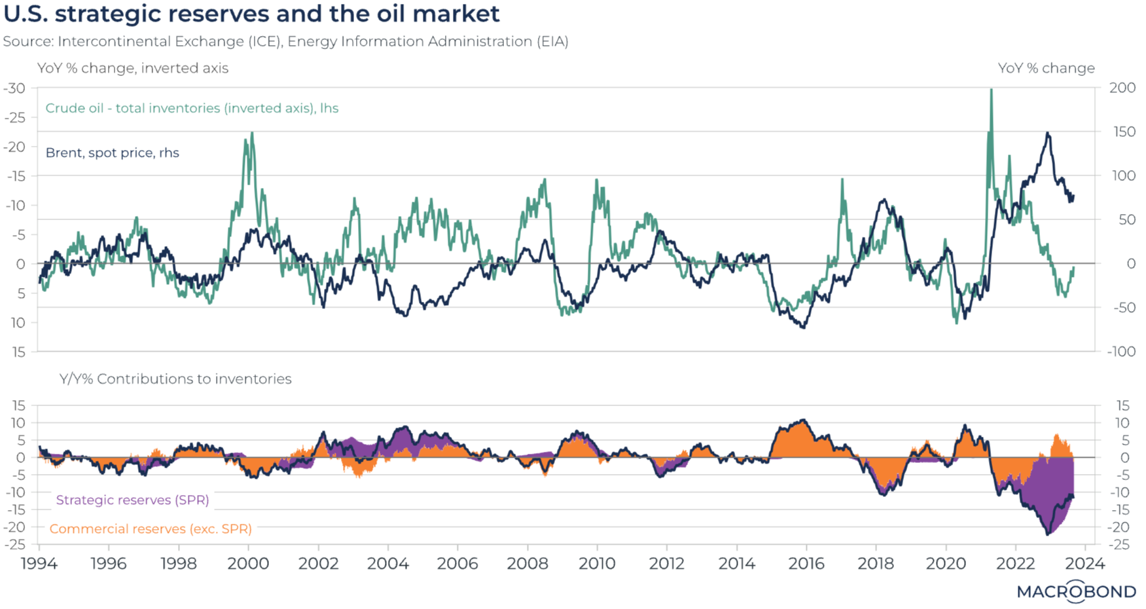This screenshot has height=609, width=1146.
Task: Click the 2016 label on the time axis
Action: pyautogui.click(x=806, y=564)
